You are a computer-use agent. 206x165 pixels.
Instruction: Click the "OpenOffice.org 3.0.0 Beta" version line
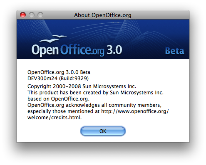tap(59, 72)
